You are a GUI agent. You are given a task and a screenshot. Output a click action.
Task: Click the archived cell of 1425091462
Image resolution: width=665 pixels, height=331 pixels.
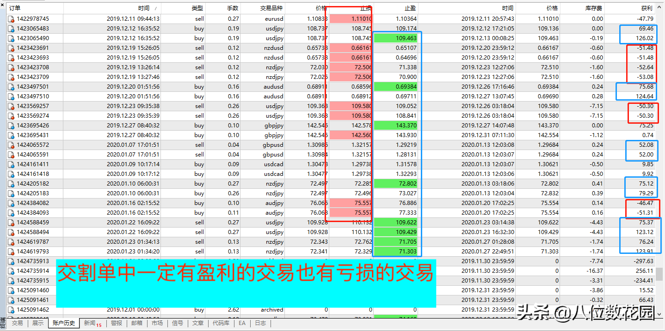pos(272,310)
